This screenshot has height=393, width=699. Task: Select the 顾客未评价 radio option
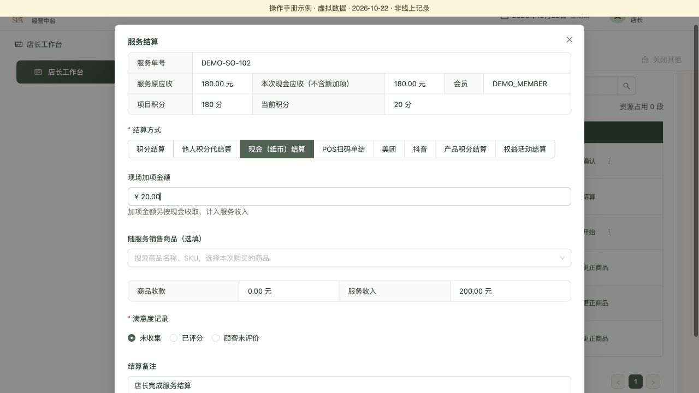point(216,338)
